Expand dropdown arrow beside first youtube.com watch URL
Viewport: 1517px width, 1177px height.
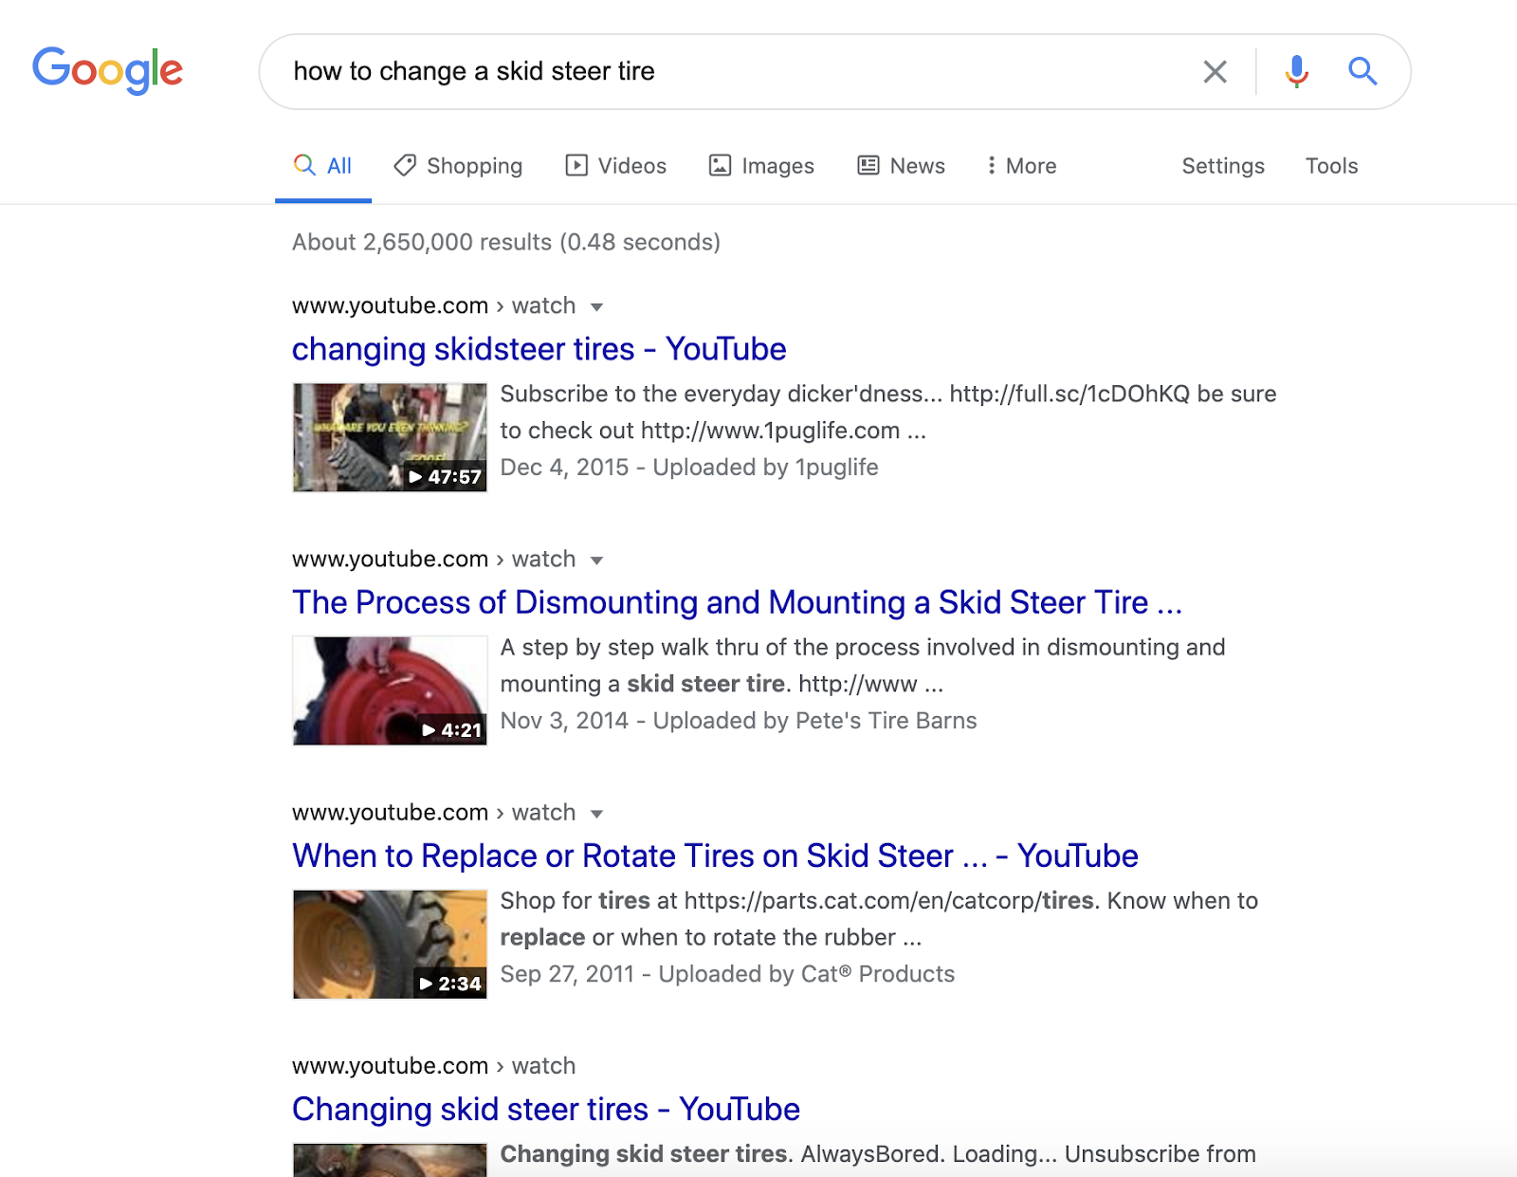click(596, 307)
